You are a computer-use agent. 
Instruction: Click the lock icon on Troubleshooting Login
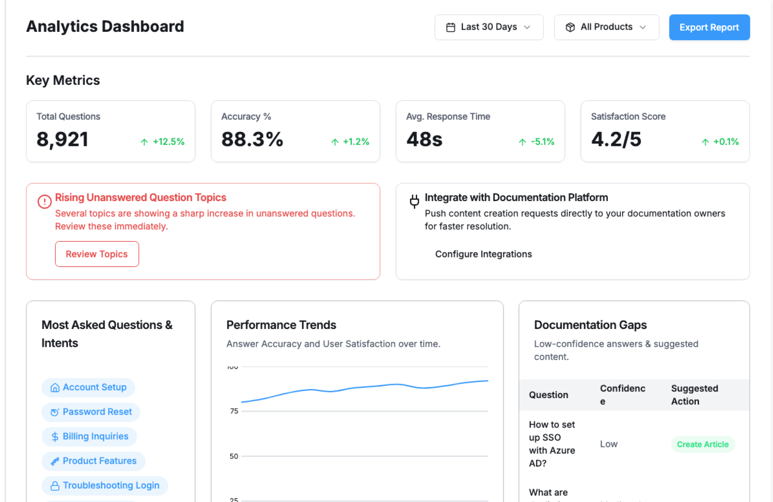click(55, 486)
